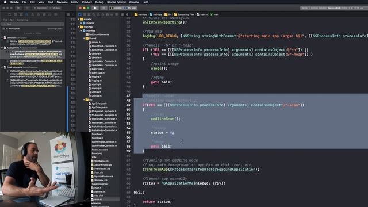Select signing.m in the file tree
Image resolution: width=368 pixels, height=207 pixels.
tap(97, 88)
